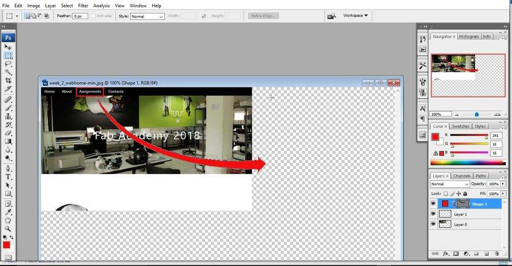This screenshot has width=512, height=266.
Task: Open the tool preset picker arrow
Action: pyautogui.click(x=17, y=16)
